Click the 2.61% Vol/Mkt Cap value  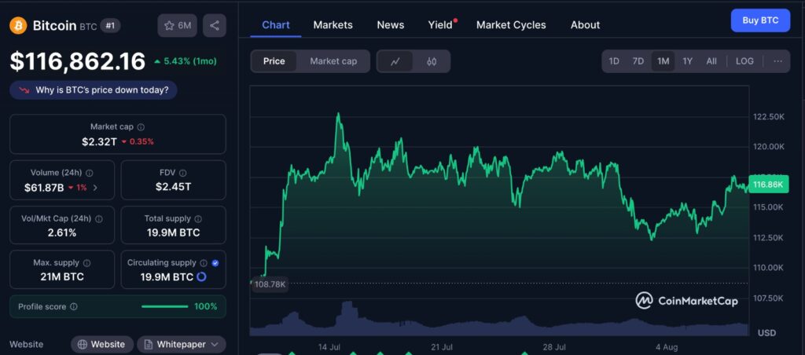tap(62, 233)
